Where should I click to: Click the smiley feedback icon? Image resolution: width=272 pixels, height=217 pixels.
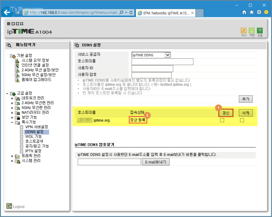click(x=266, y=12)
